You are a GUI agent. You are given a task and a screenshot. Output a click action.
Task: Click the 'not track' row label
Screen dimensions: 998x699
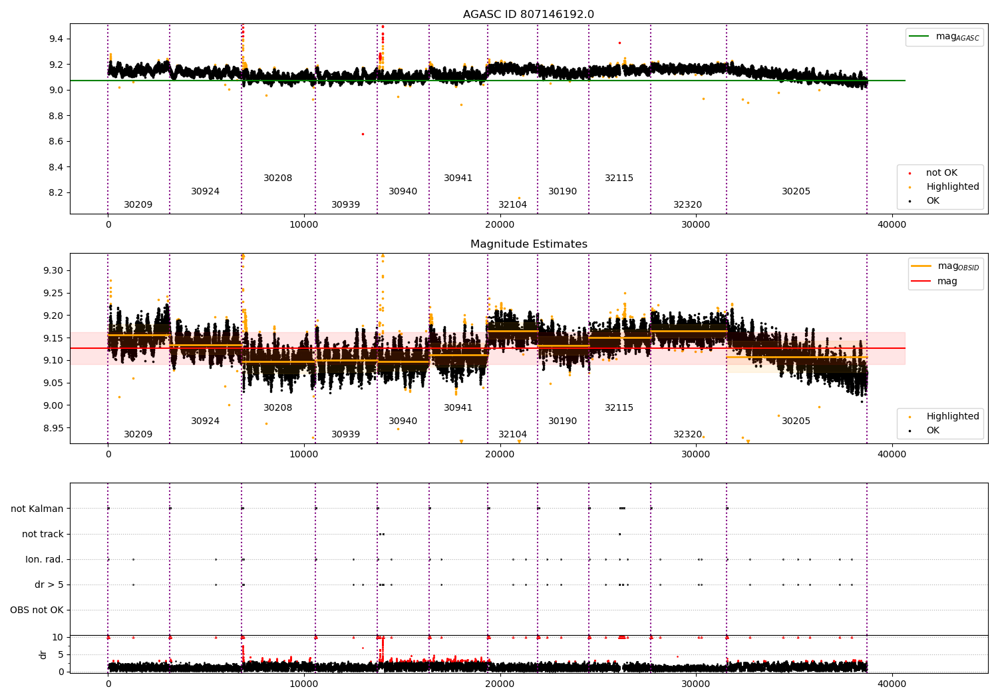(x=43, y=534)
